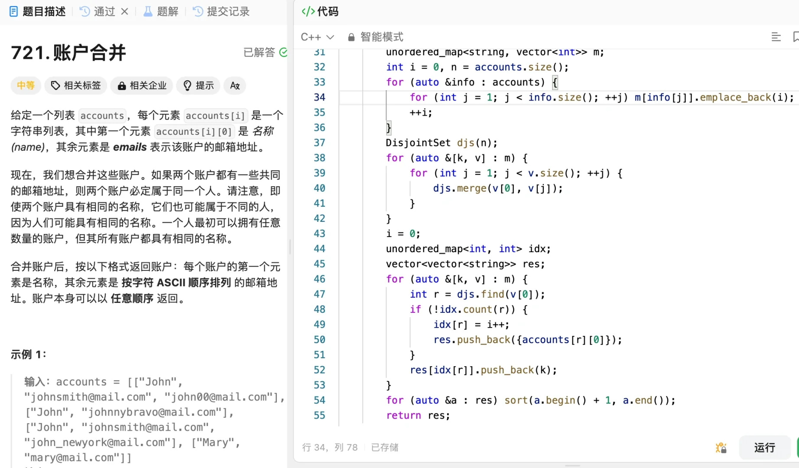The width and height of the screenshot is (799, 468).
Task: Click 'res[idx[r]].push_back(k);' code line
Action: (483, 370)
